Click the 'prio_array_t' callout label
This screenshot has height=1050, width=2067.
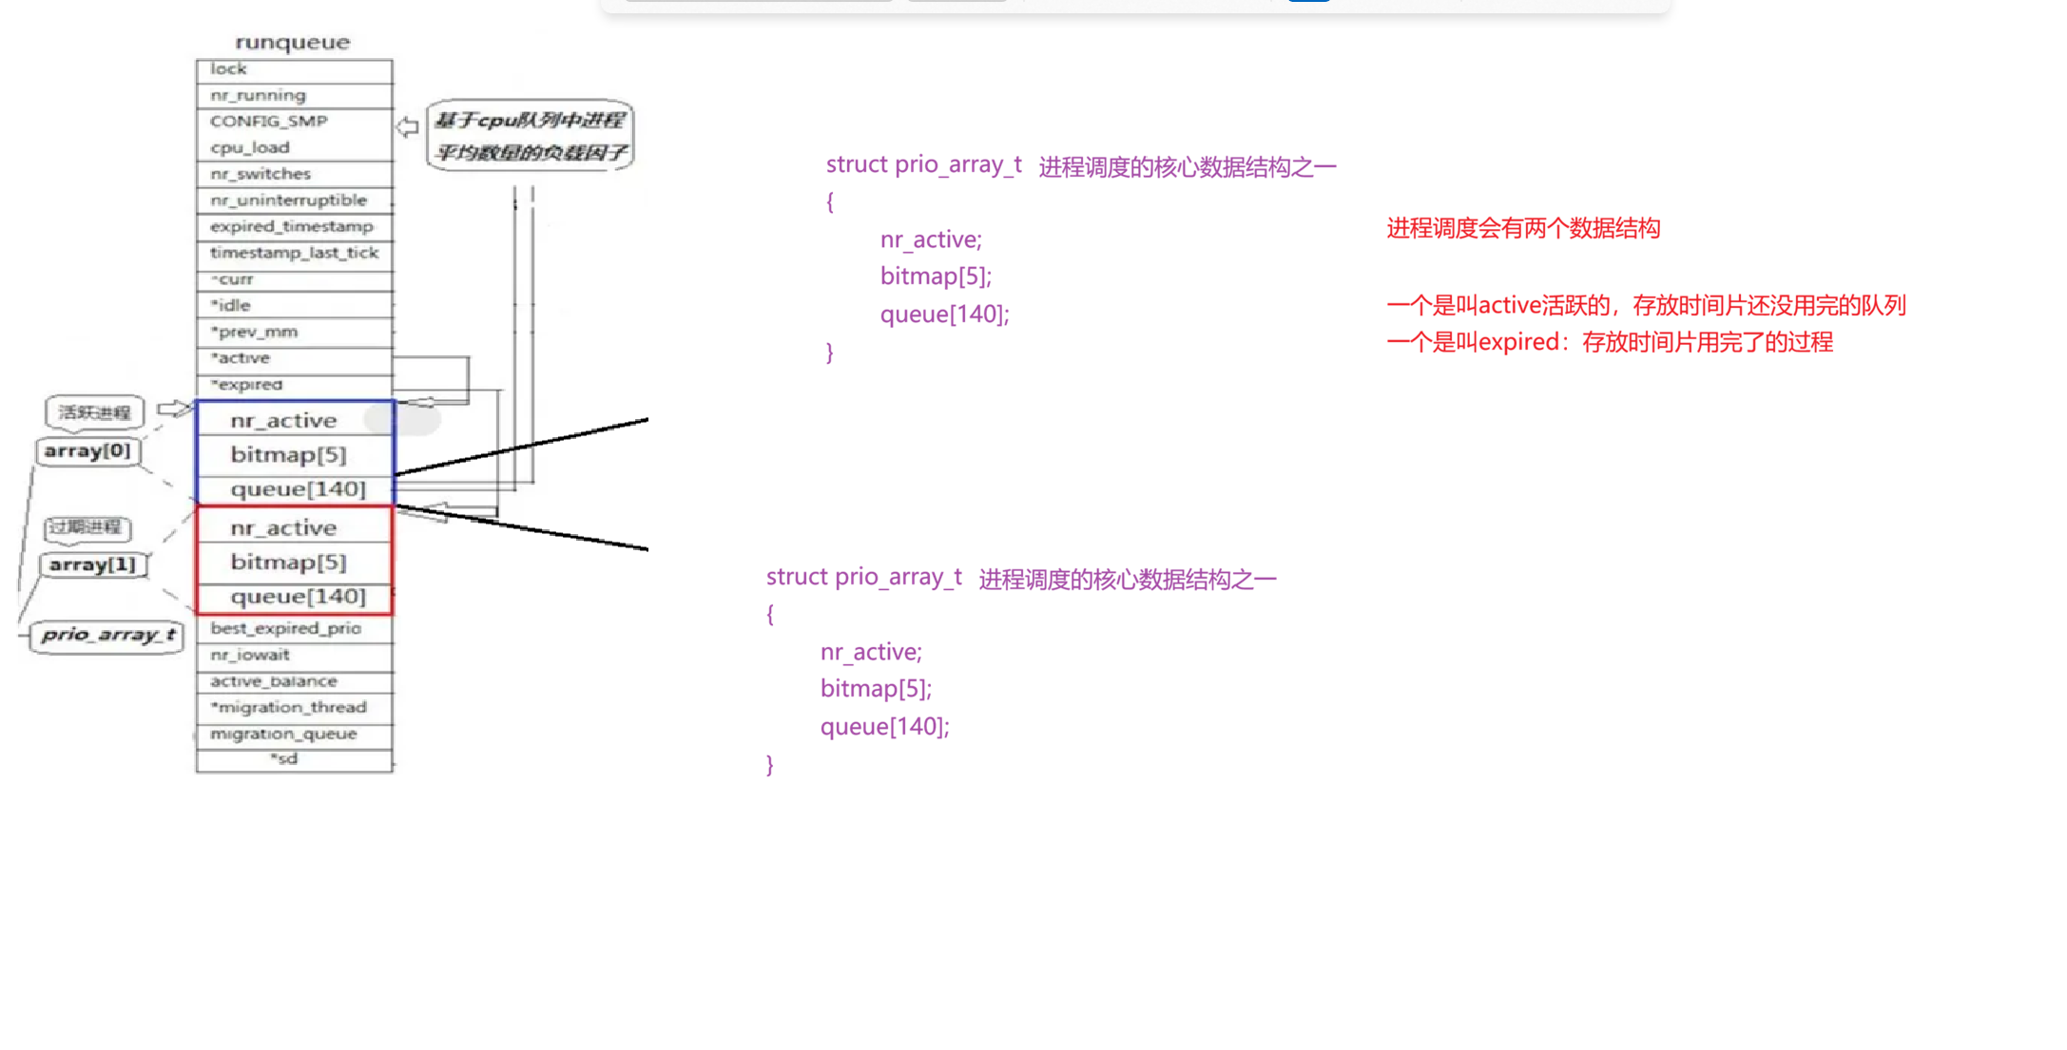[107, 635]
